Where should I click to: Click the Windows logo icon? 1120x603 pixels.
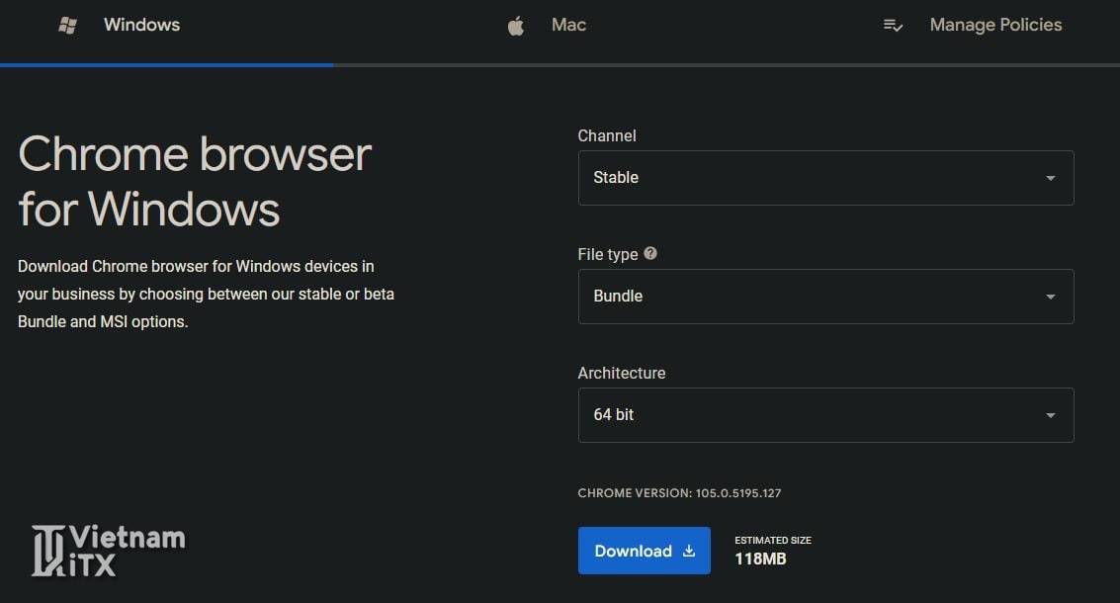(x=68, y=26)
